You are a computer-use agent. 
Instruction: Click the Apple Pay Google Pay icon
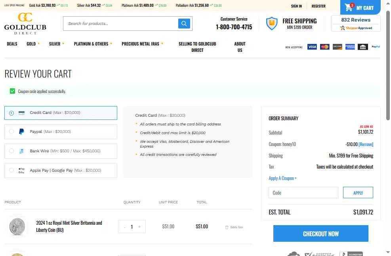click(21, 170)
